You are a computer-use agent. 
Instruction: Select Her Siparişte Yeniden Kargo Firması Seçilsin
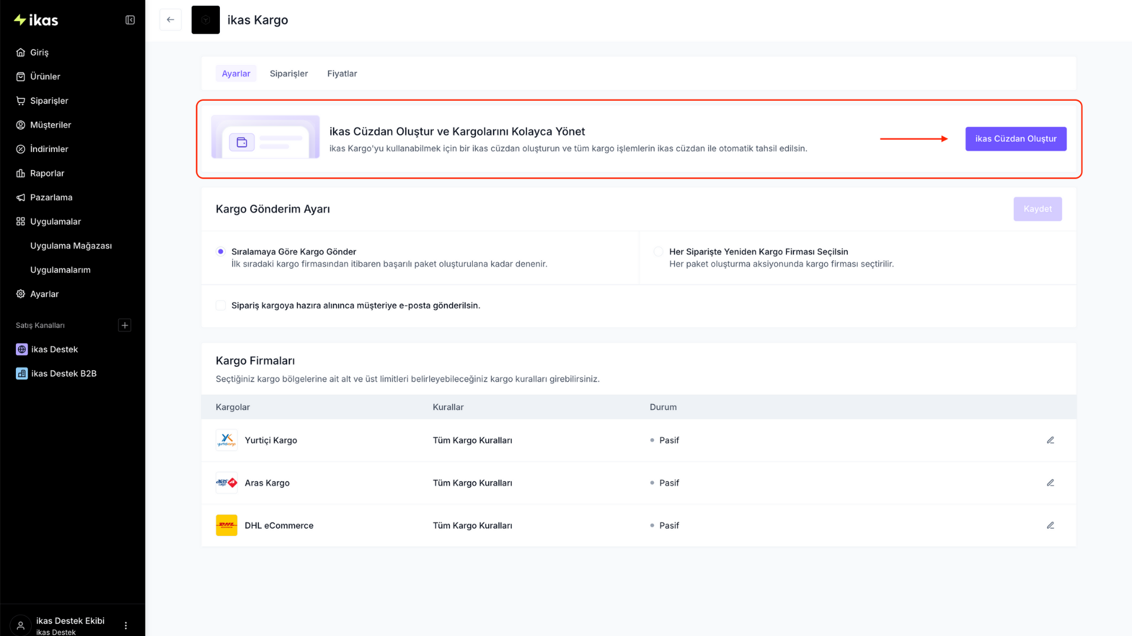tap(658, 251)
